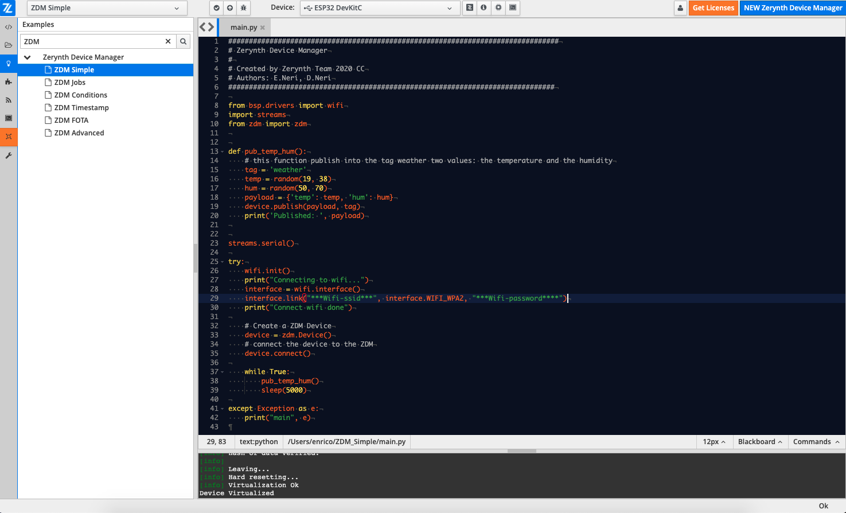This screenshot has height=513, width=846.
Task: Click the 'weather' tag string on line 15
Action: [x=290, y=170]
